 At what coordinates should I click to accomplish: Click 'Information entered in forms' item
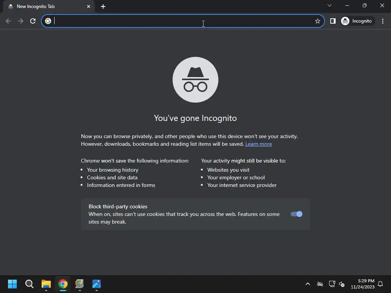(x=121, y=185)
